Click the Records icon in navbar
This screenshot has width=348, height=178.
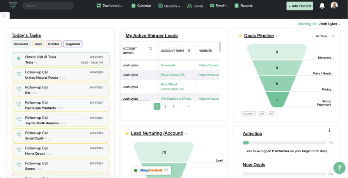(x=160, y=6)
